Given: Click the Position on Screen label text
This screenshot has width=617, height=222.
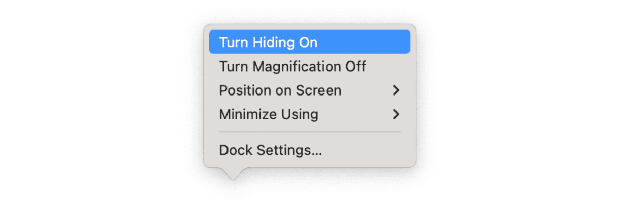Looking at the screenshot, I should pyautogui.click(x=280, y=90).
